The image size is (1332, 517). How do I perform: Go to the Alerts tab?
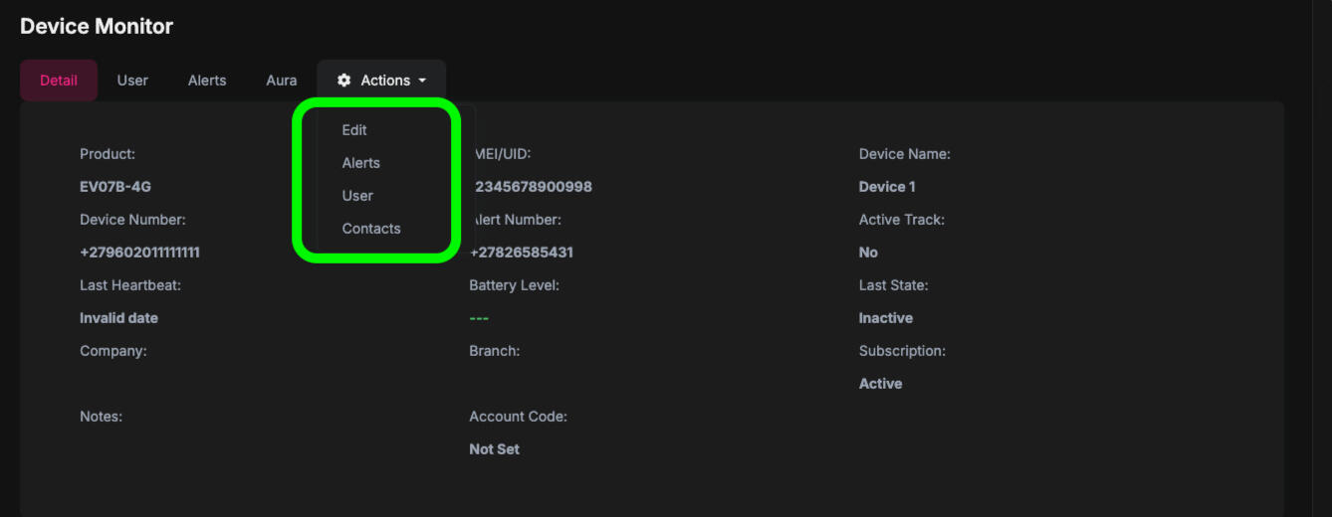207,81
